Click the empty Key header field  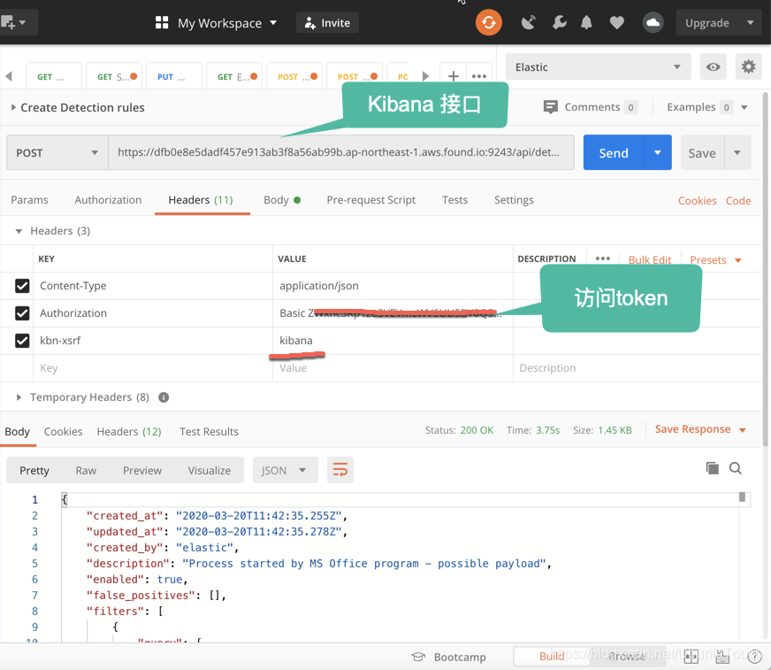point(153,368)
